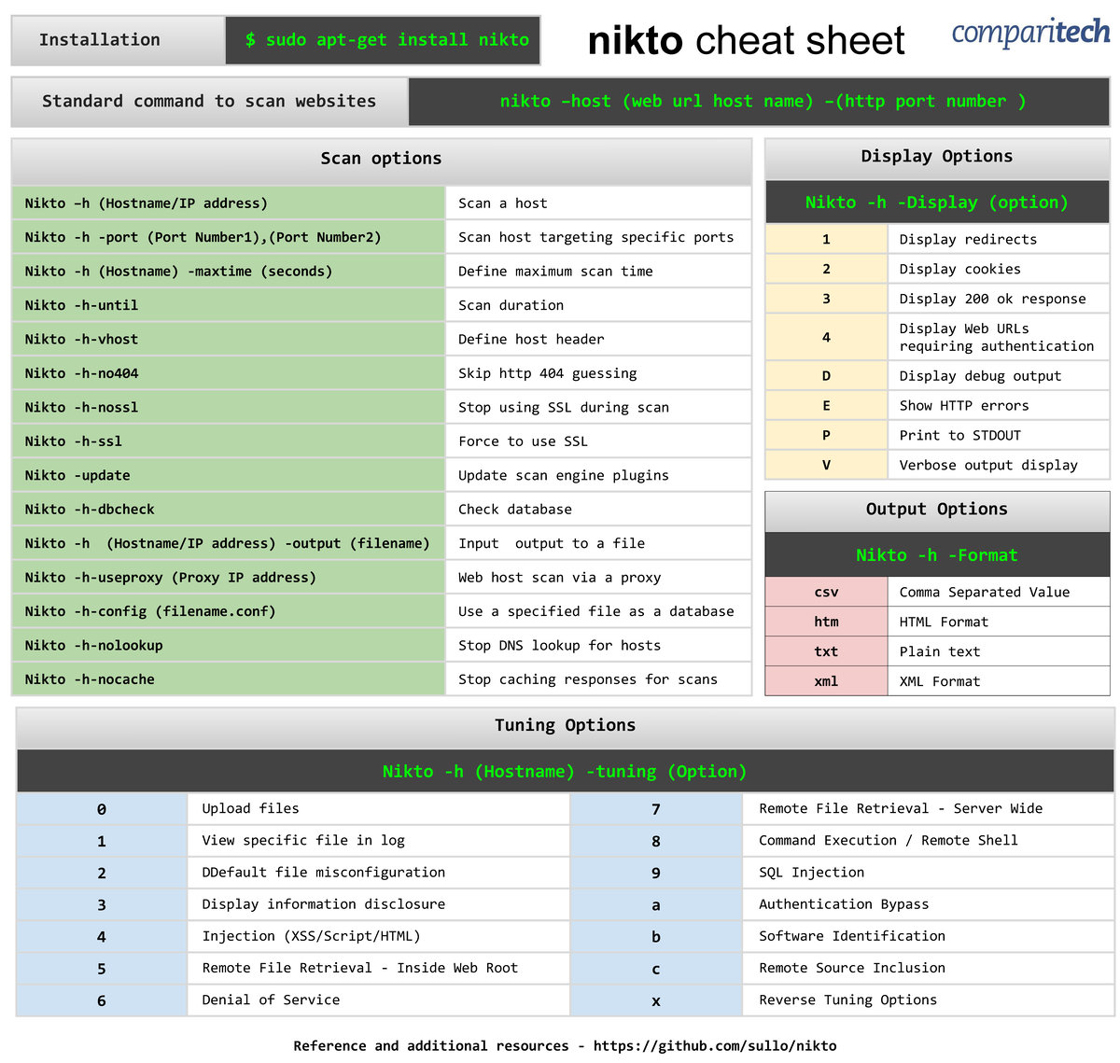Image resolution: width=1120 pixels, height=1063 pixels.
Task: Enable display option D for debug output
Action: click(825, 375)
